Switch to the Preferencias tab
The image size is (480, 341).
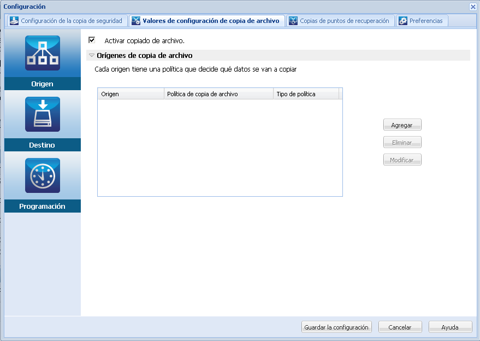pyautogui.click(x=426, y=20)
